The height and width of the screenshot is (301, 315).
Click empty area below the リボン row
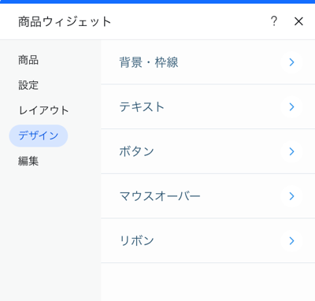[208, 282]
